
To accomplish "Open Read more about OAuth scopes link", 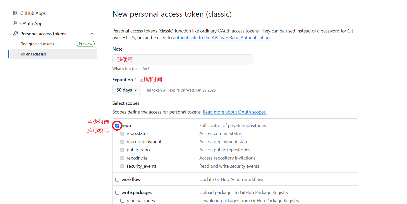I will [x=234, y=112].
